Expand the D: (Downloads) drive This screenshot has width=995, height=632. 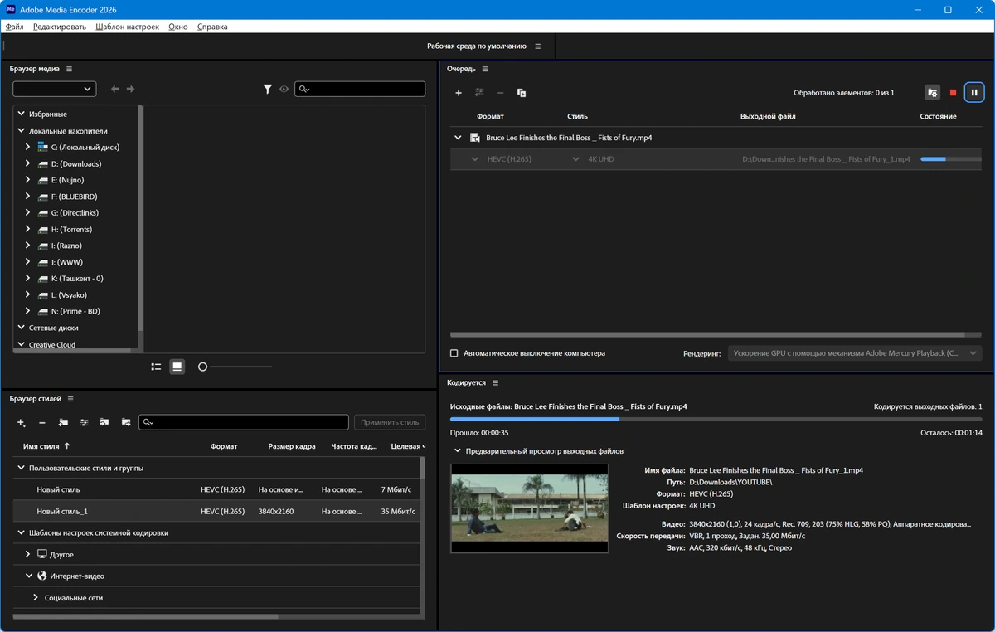tap(27, 163)
